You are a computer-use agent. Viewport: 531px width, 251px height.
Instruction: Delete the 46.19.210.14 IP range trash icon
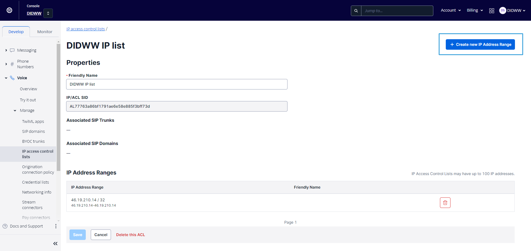coord(445,203)
